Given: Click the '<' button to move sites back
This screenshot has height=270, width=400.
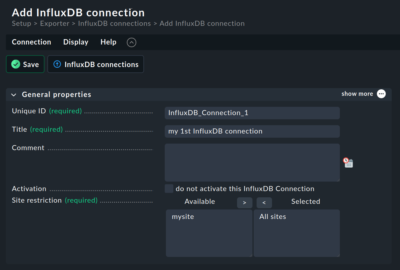Looking at the screenshot, I should coord(264,203).
